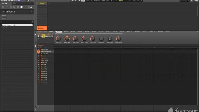Collapse the TYPES tag section
Screen dimensions: 199x112
(x=2, y=16)
